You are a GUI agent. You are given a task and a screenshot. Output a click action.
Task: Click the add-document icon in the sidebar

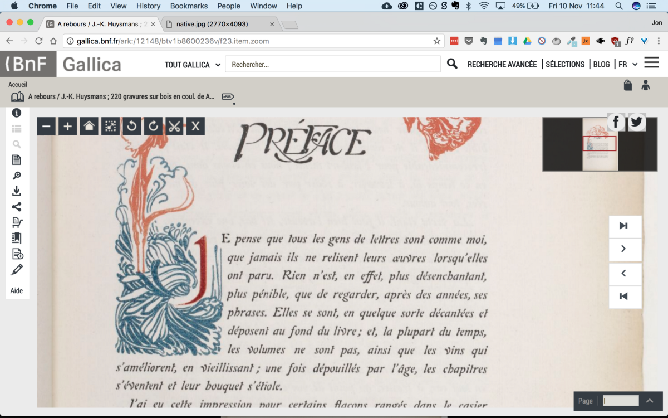[x=17, y=254]
